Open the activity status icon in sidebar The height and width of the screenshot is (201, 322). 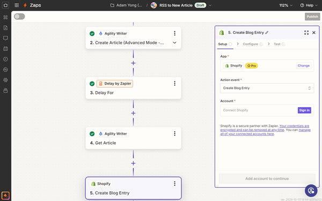5,70
